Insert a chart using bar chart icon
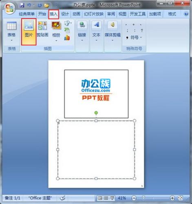Image resolution: width=192 pixels, height=204 pixels. pos(67,38)
